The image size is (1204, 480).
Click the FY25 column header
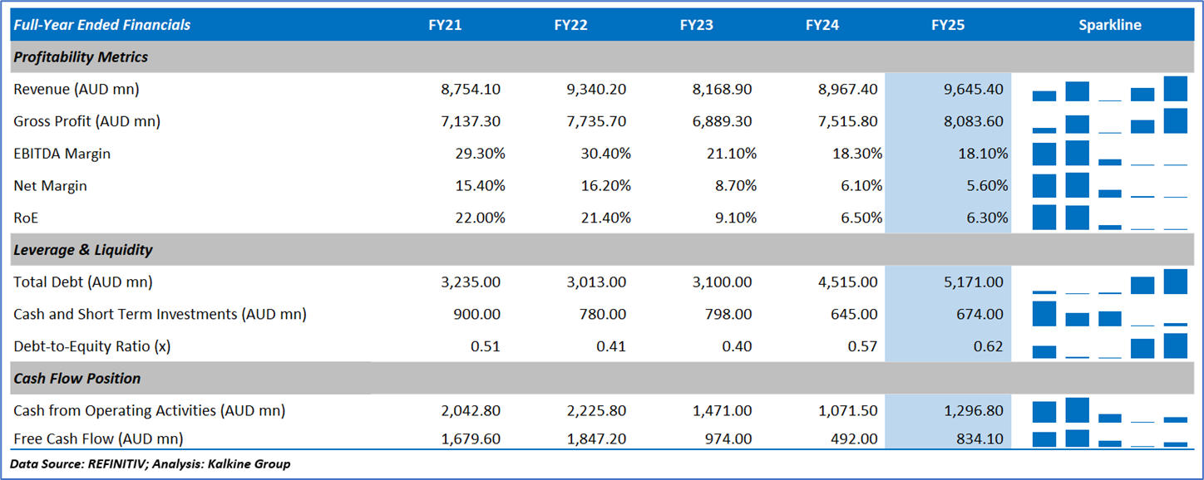click(948, 25)
